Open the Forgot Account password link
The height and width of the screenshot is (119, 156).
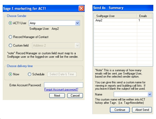61,89
